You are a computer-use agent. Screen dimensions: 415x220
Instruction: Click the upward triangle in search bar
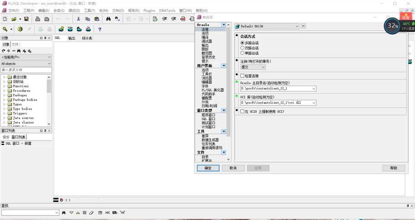point(78,213)
